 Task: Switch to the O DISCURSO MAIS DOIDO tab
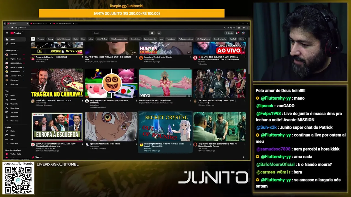point(64,24)
